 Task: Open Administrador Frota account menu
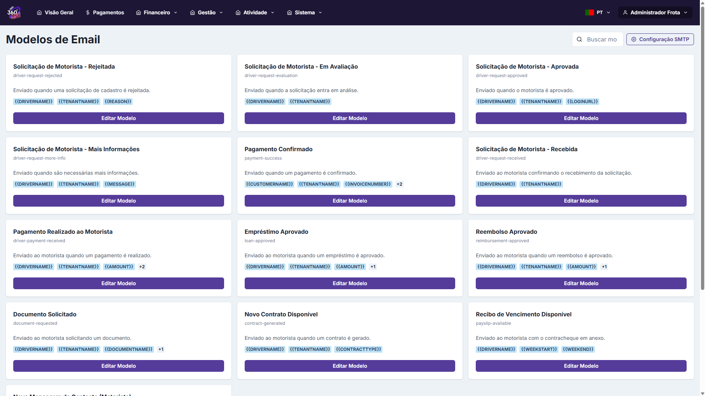point(655,12)
